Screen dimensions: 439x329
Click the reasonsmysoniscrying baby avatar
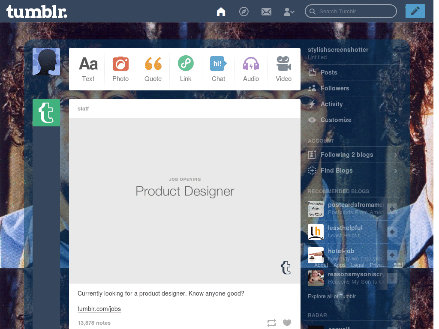[x=316, y=278]
